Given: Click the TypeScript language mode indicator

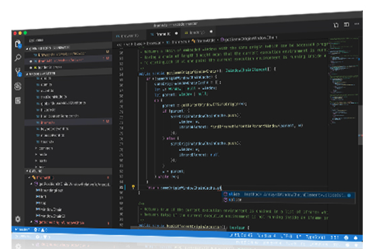Looking at the screenshot, I should pyautogui.click(x=315, y=237).
